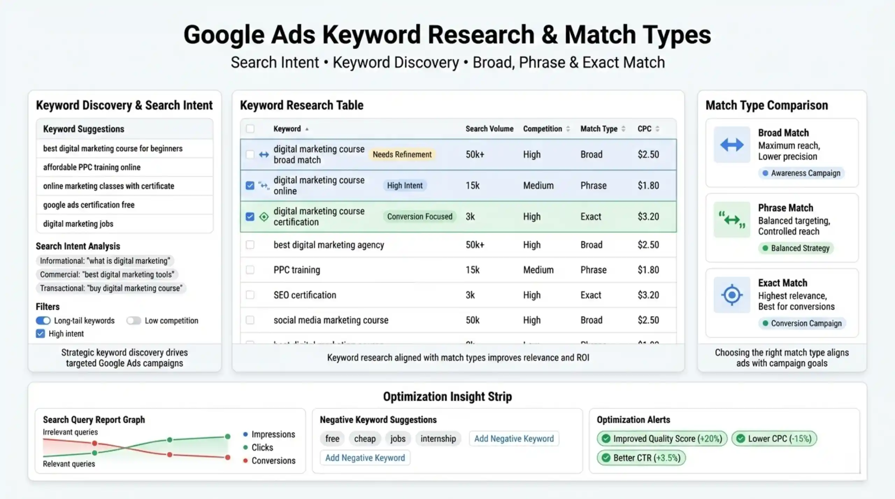Click the cheap negative keyword chip
This screenshot has height=499, width=895.
[x=365, y=439]
